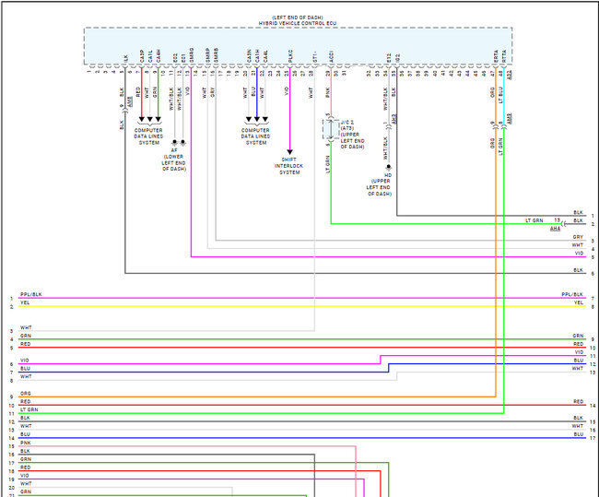Click the "ST1-" terminal label

coord(315,57)
